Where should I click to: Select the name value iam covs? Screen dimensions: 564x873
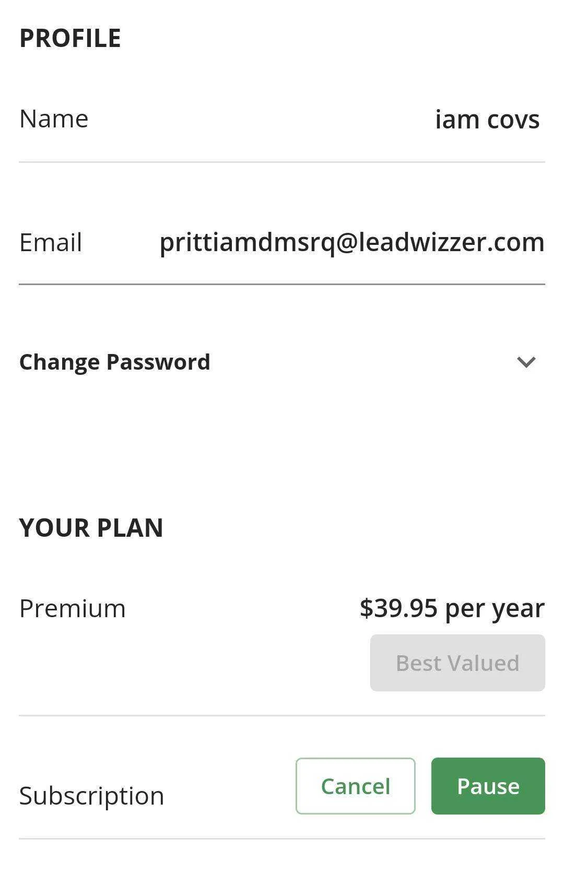click(487, 119)
